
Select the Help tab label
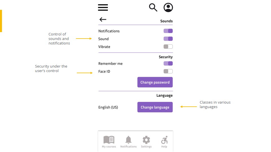click(164, 147)
